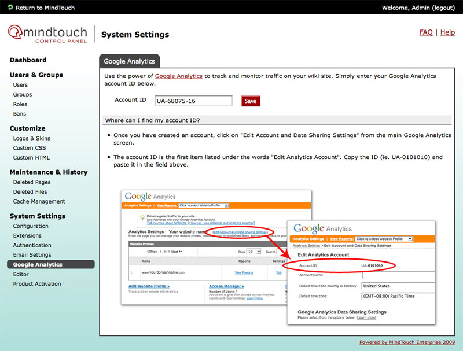The height and width of the screenshot is (351, 463).
Task: Click the green Return to MindTouch arrow icon
Action: click(x=10, y=8)
